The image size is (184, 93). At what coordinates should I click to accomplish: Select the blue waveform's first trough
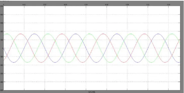[x=14, y=62]
